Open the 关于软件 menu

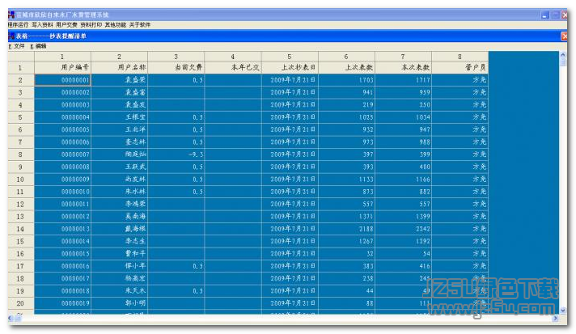[x=140, y=25]
